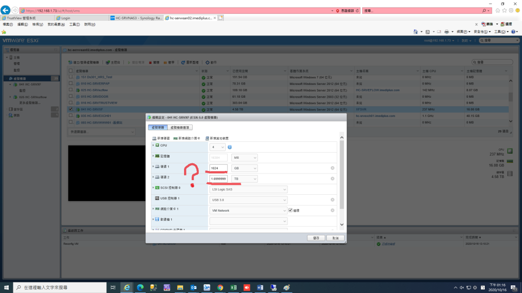
Task: Toggle the network adapter Connect checkbox
Action: pos(290,210)
